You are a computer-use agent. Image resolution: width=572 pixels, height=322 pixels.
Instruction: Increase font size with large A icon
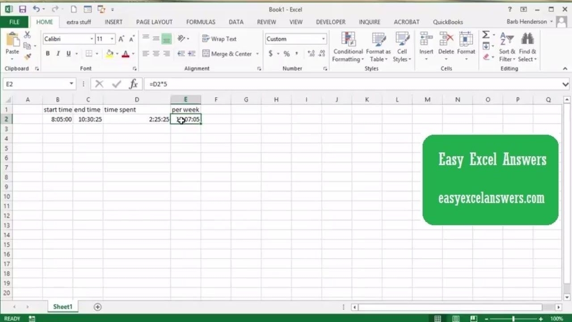point(122,39)
